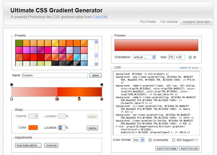Choose the olive green preset swatch
The width and height of the screenshot is (217, 155).
(19, 43)
